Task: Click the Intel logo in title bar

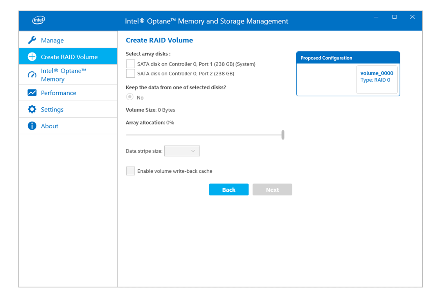Action: tap(38, 20)
